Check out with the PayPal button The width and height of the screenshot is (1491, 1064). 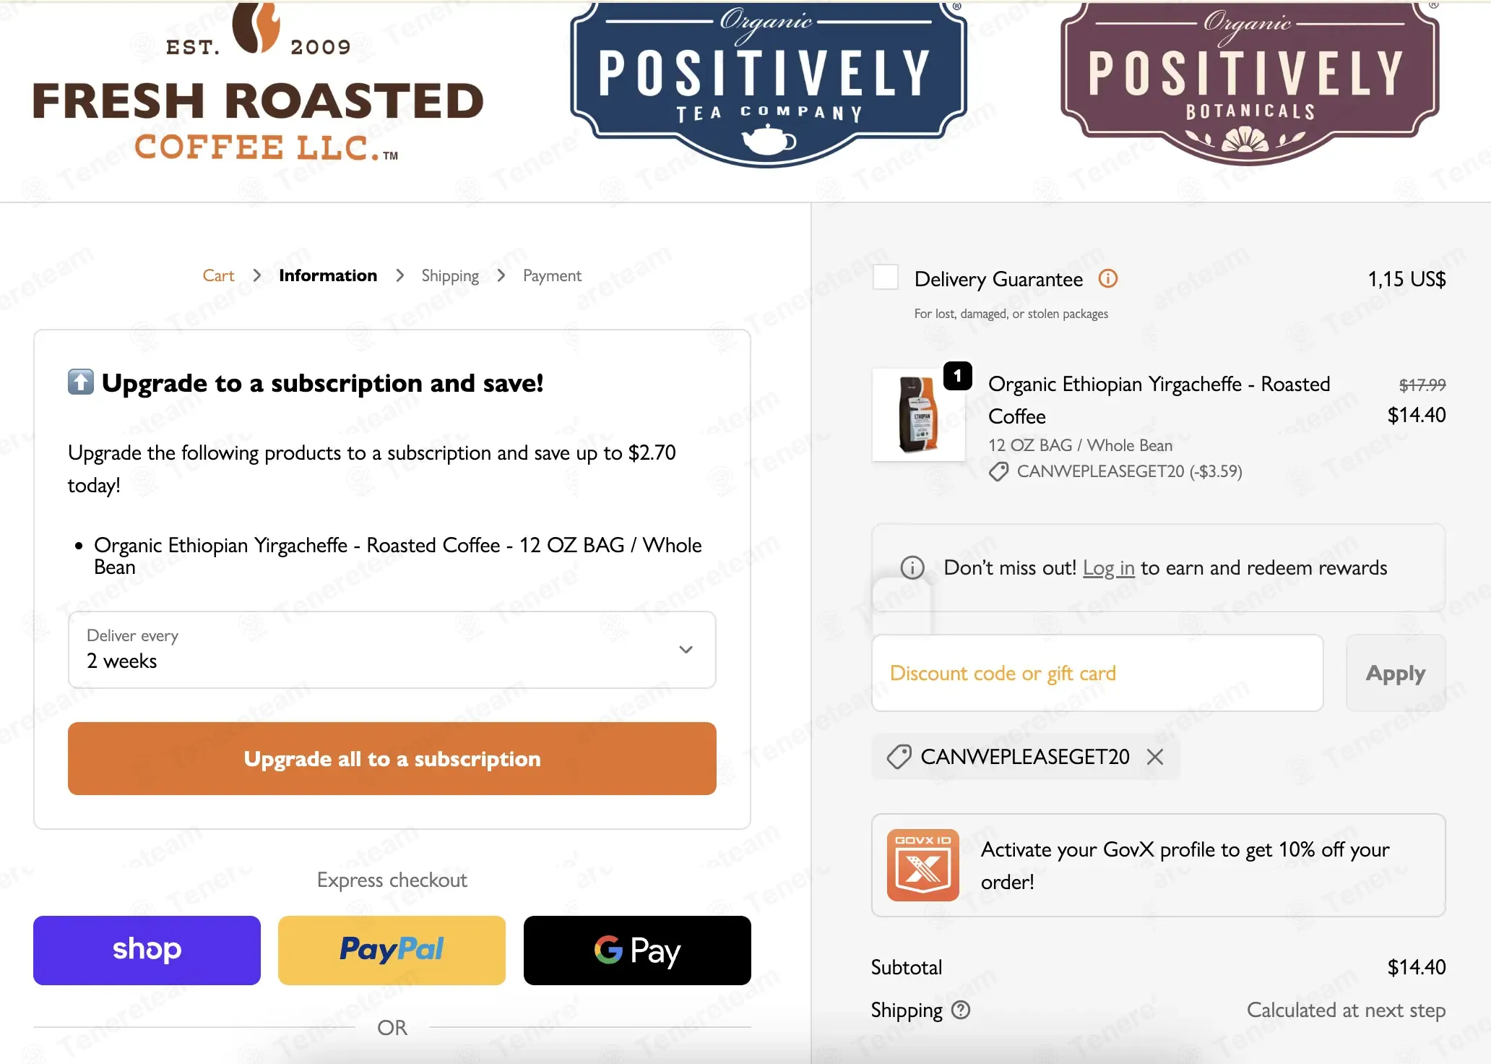pos(392,950)
